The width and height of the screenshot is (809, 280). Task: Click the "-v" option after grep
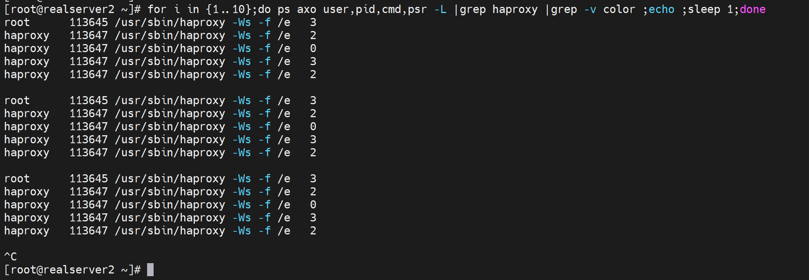(x=590, y=9)
